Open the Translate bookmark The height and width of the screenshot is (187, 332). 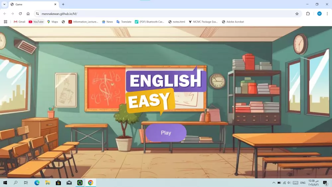point(124,22)
